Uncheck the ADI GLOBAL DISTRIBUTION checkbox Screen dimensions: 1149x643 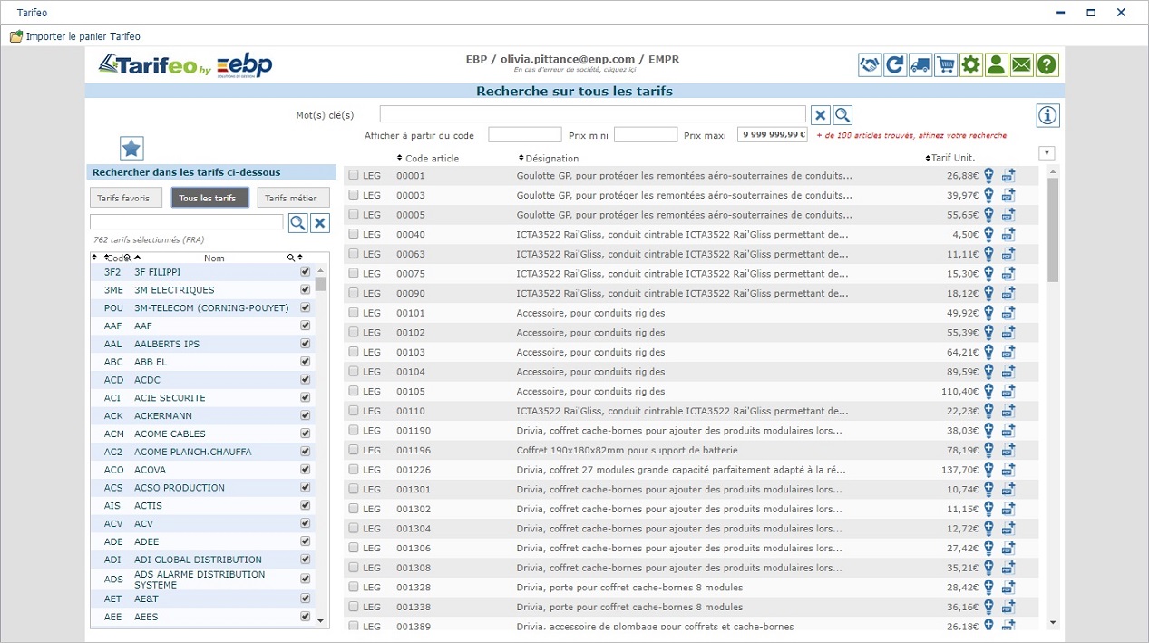(x=305, y=560)
